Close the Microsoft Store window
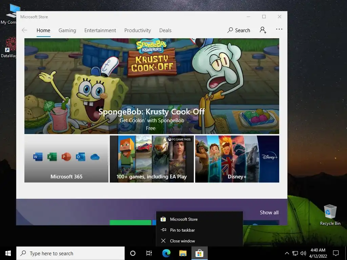This screenshot has height=260, width=347. (280, 17)
